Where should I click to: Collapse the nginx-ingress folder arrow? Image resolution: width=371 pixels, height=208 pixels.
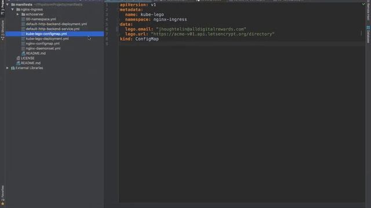pos(13,9)
